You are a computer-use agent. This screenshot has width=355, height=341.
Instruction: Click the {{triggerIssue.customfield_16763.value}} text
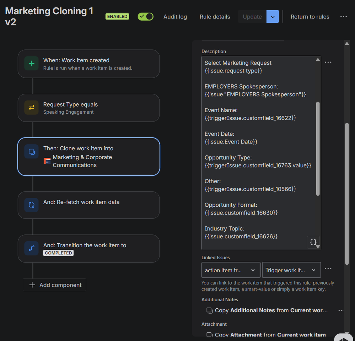click(258, 166)
